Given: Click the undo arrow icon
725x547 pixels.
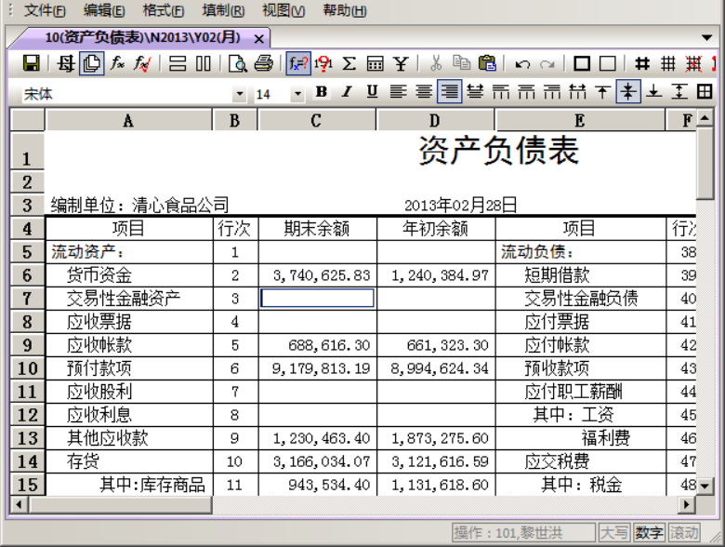Looking at the screenshot, I should pos(522,64).
